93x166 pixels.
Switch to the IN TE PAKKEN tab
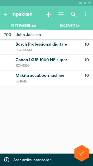click(x=23, y=26)
